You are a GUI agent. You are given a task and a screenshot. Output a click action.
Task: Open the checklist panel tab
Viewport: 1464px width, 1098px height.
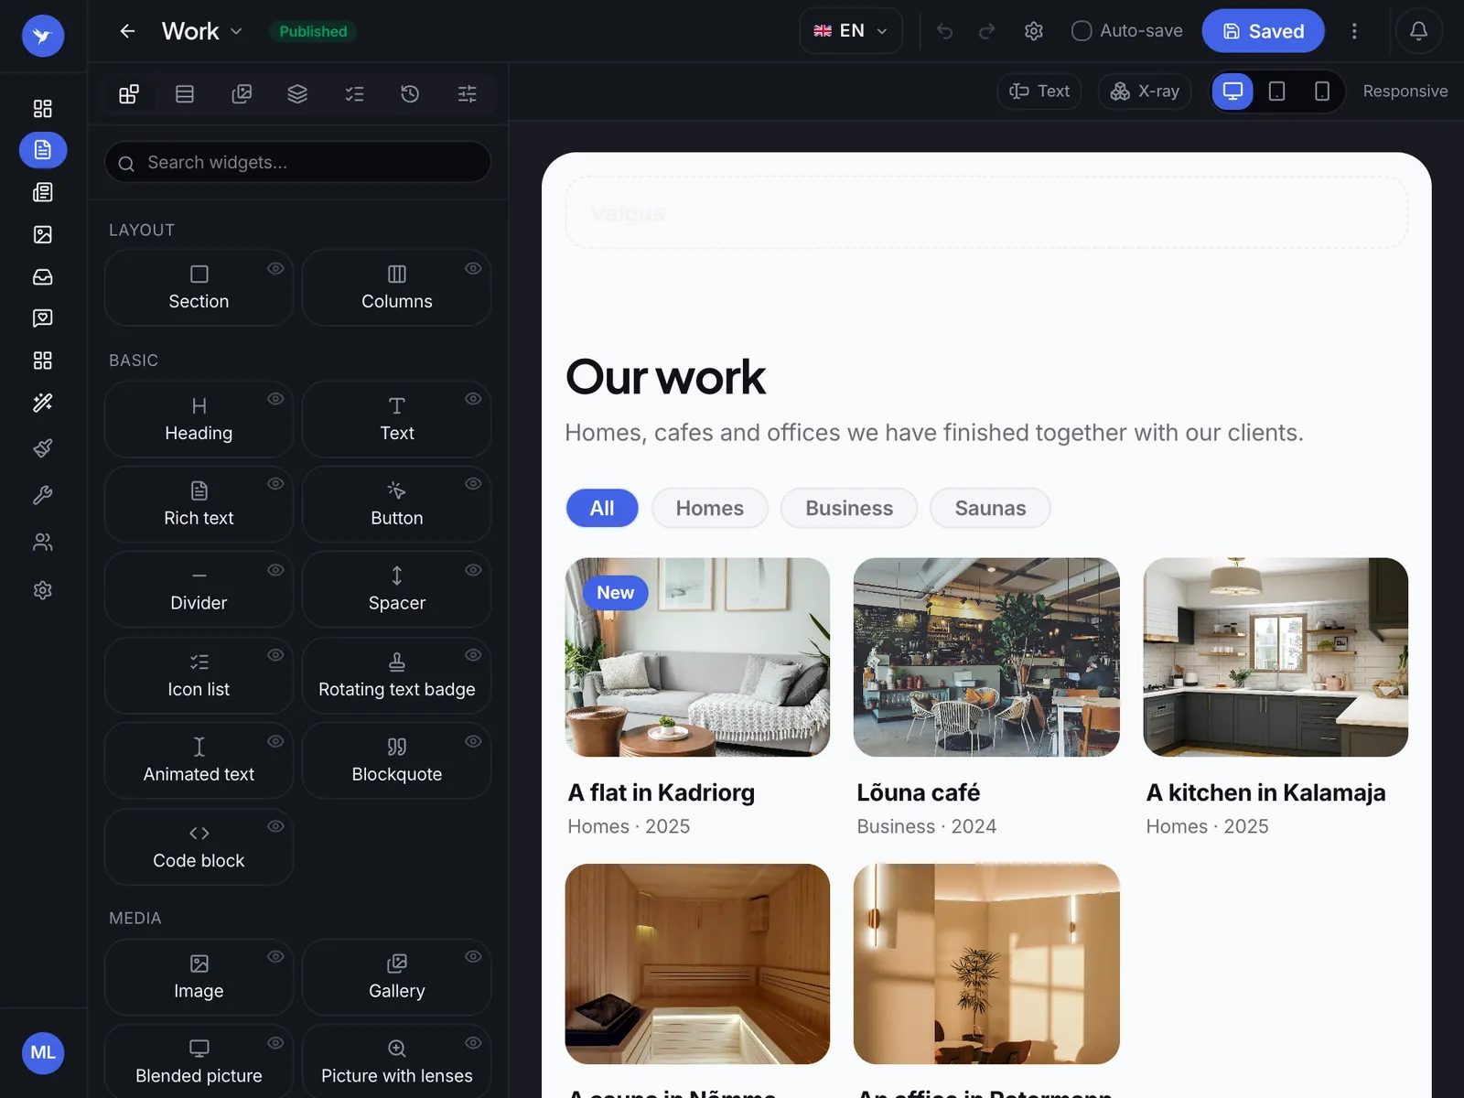click(354, 93)
